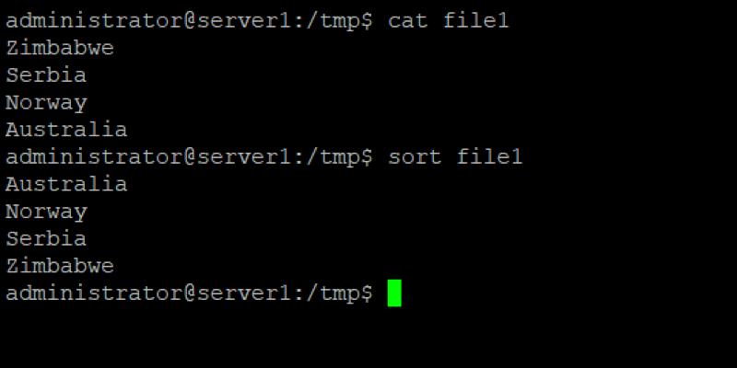Screen dimensions: 737x368
Task: Click the final empty prompt line text
Action: click(x=189, y=293)
